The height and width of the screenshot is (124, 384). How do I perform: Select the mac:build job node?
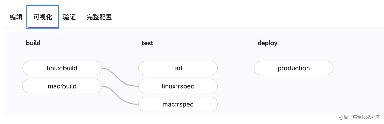62,86
